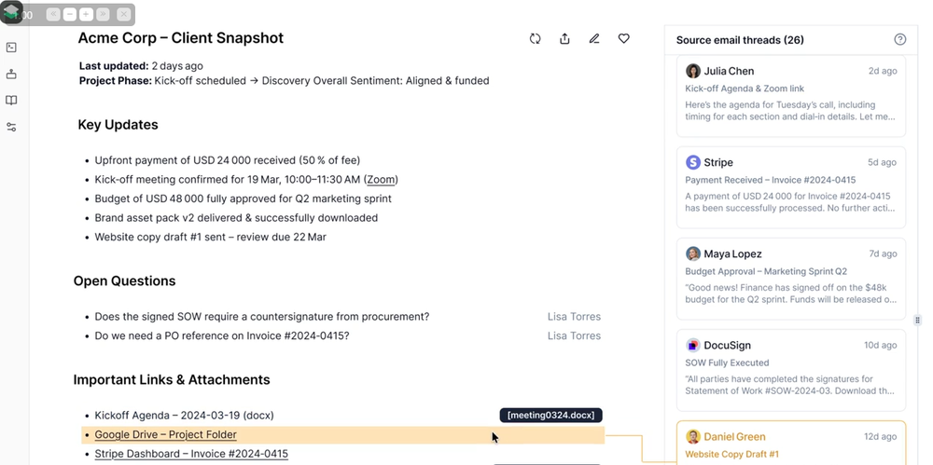Click the plus button in overlay bar
This screenshot has height=465, width=933.
(x=86, y=14)
